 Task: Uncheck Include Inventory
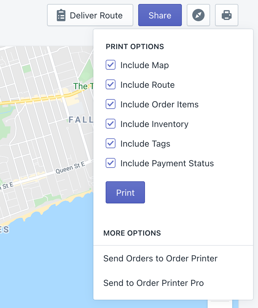tap(111, 124)
